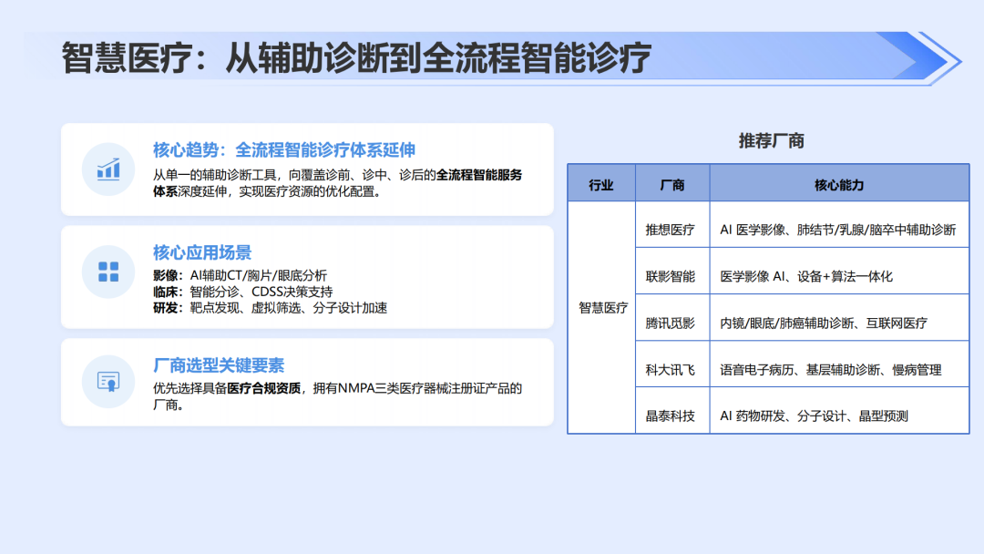The height and width of the screenshot is (554, 984).
Task: Click the 推荐厂商 table title
Action: [x=772, y=140]
